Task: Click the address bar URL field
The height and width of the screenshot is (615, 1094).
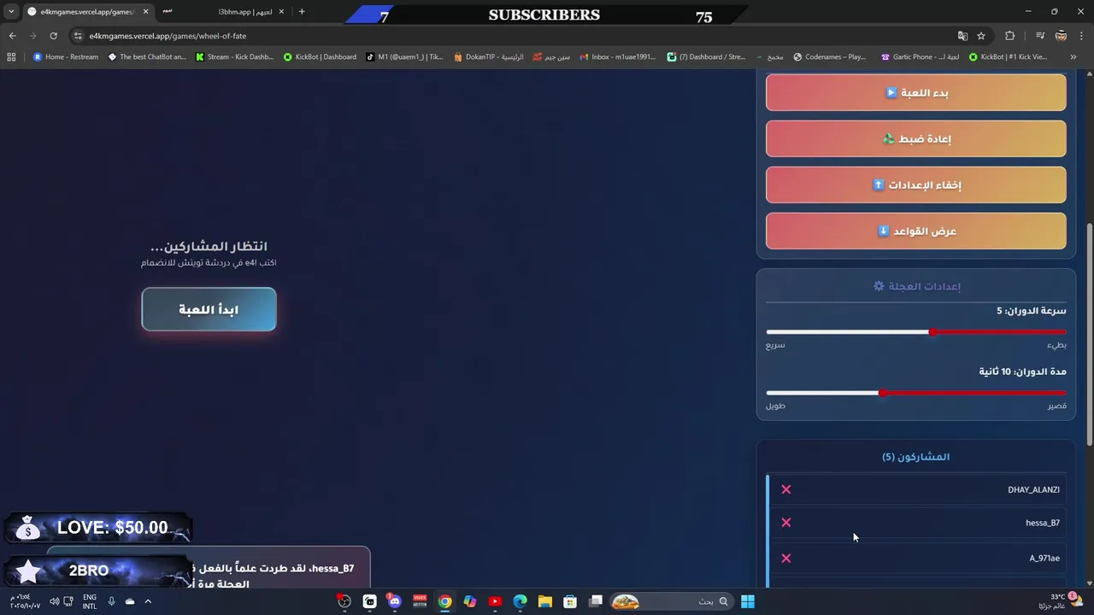Action: click(513, 36)
